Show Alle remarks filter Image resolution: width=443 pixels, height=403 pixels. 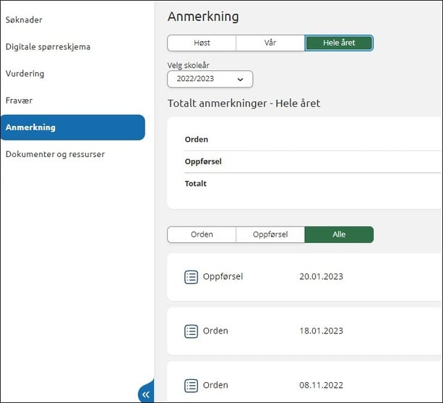339,234
